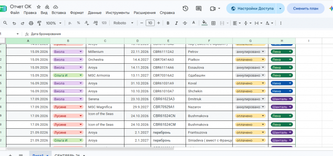333x156 pixels.
Task: Expand the 100% zoom dropdown
Action: tap(54, 23)
